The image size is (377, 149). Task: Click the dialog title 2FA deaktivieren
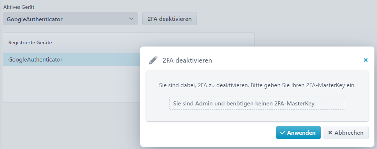[187, 60]
